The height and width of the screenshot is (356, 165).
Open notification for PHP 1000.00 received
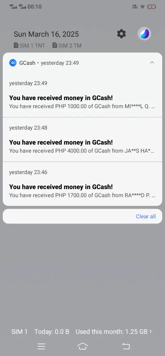tap(82, 95)
